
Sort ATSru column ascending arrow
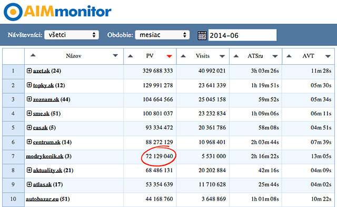point(236,56)
